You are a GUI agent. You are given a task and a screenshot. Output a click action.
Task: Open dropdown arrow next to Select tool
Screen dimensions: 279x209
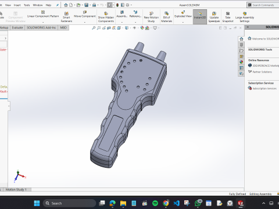click(113, 5)
